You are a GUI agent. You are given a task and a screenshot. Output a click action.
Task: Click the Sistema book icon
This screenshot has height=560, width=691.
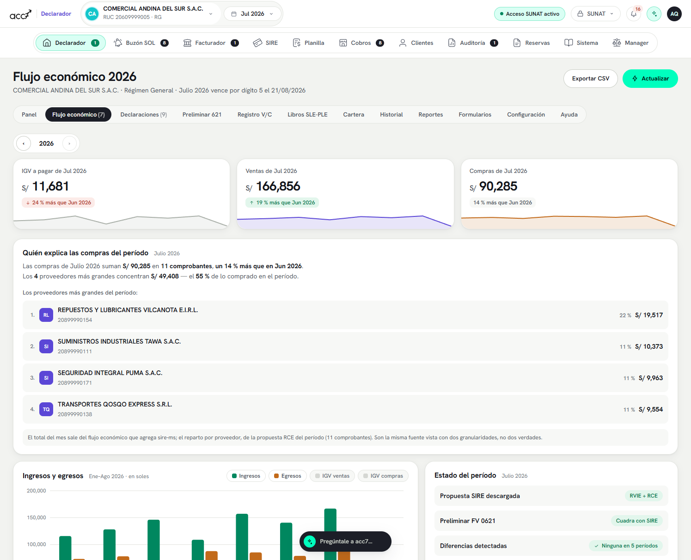(569, 43)
